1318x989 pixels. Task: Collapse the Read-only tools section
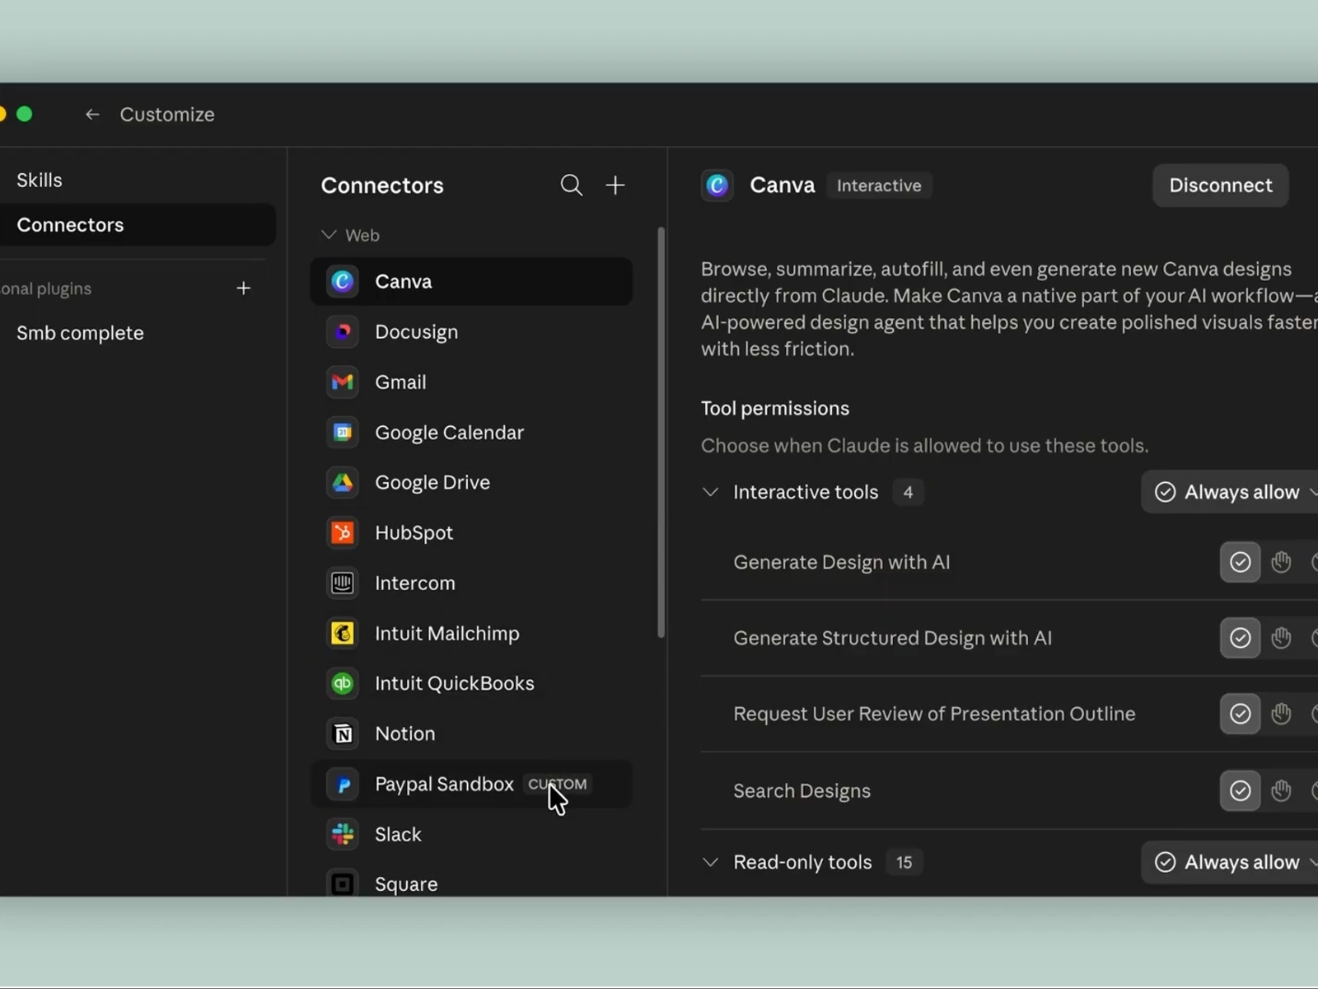coord(710,862)
